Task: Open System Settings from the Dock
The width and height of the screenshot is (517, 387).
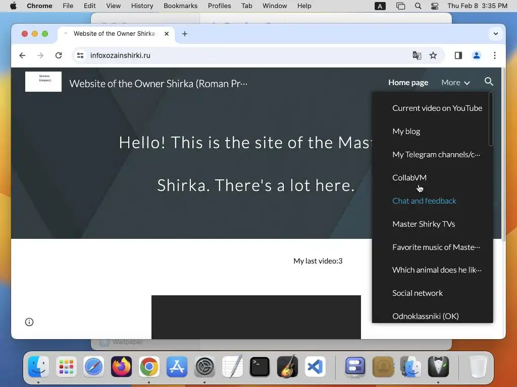Action: (x=204, y=366)
